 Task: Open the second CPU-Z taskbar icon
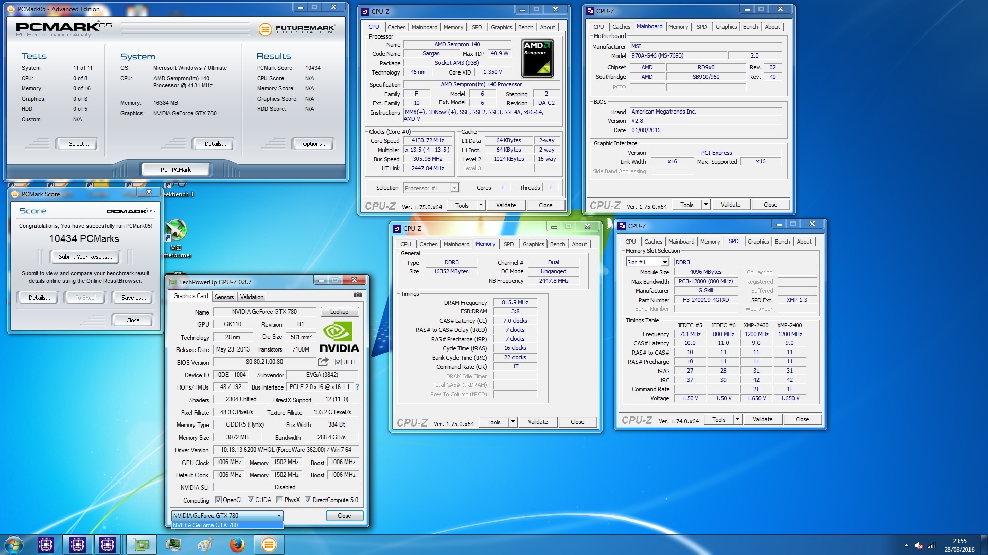click(77, 545)
